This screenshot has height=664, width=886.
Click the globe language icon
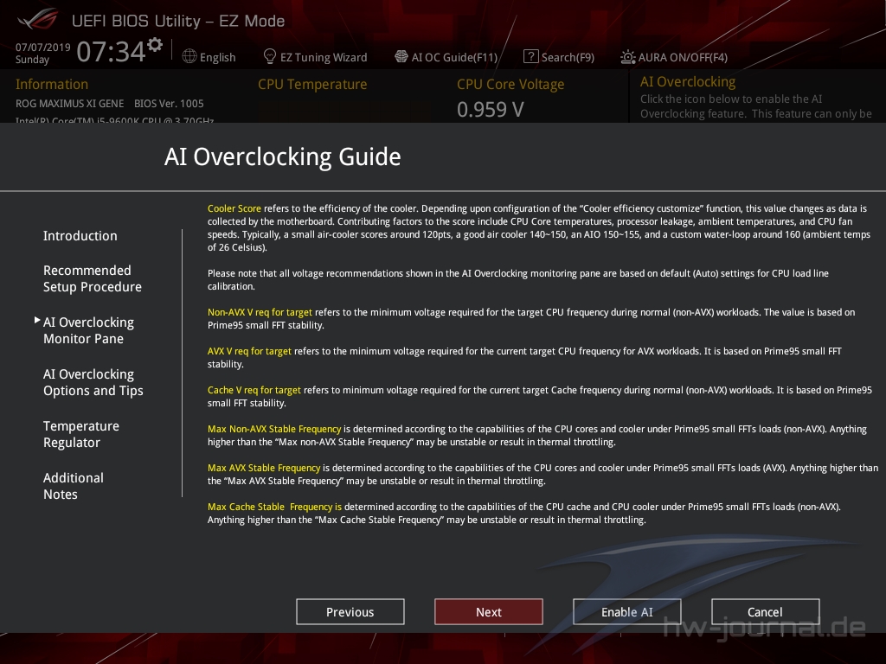[189, 56]
